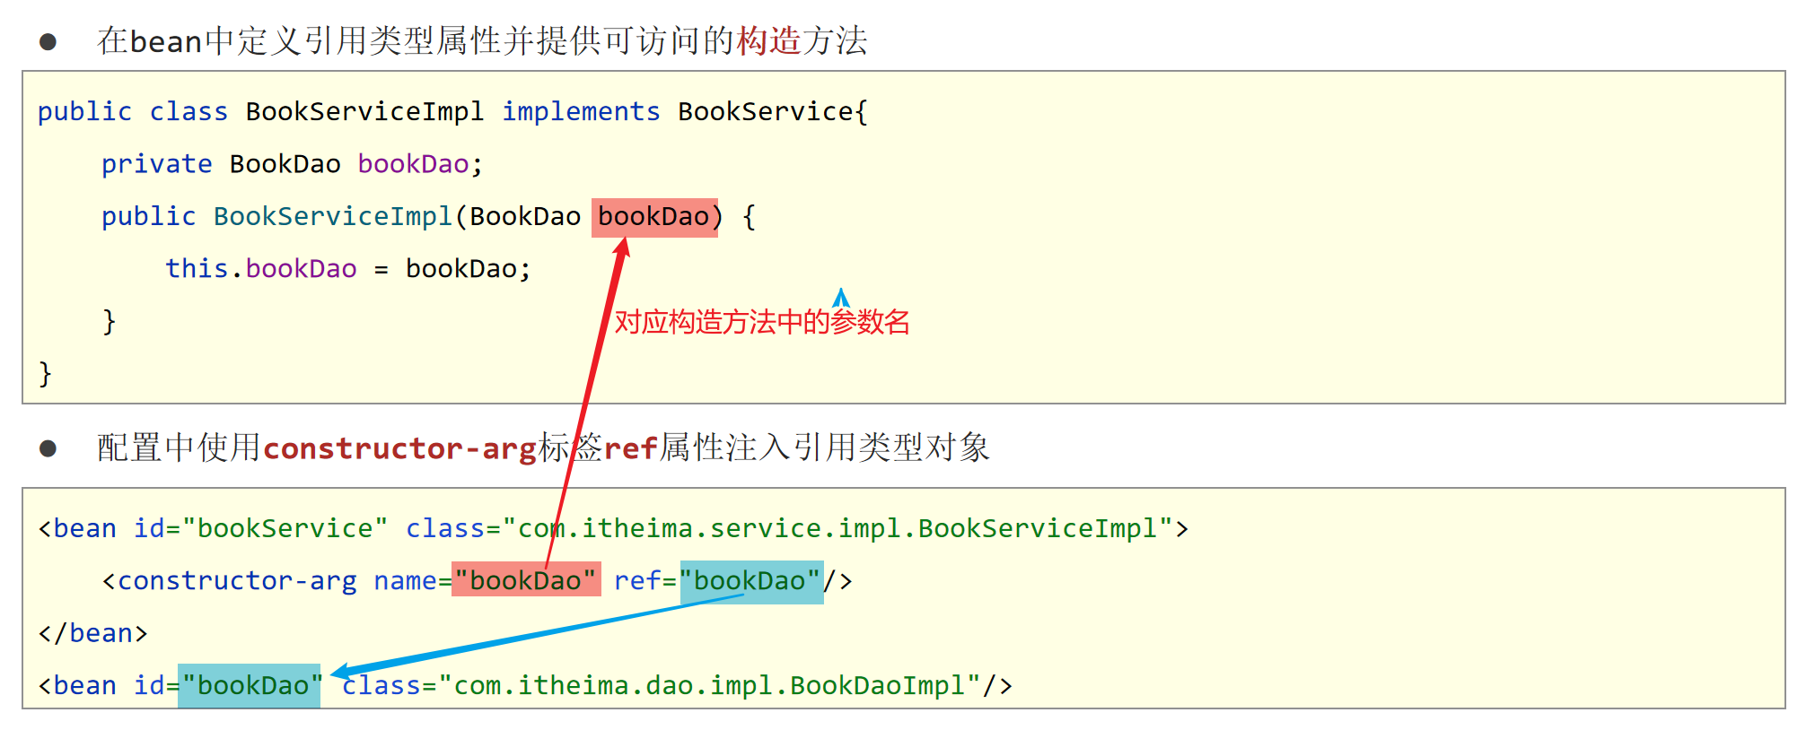Image resolution: width=1815 pixels, height=730 pixels.
Task: Click the red 构造 word in the first heading
Action: pos(768,41)
